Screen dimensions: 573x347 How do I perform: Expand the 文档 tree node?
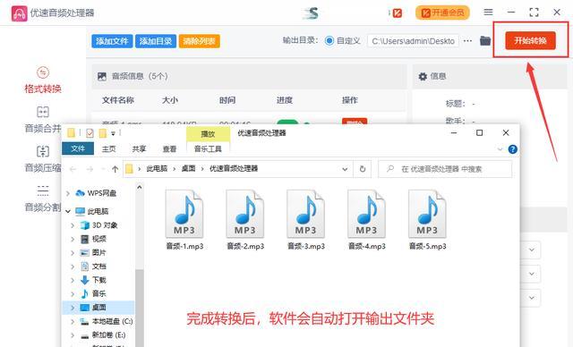point(73,267)
